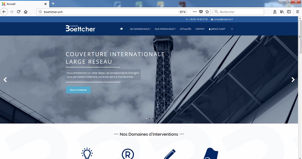Show the Firefox library icon
Image resolution: width=302 pixels, height=159 pixels.
[282, 12]
